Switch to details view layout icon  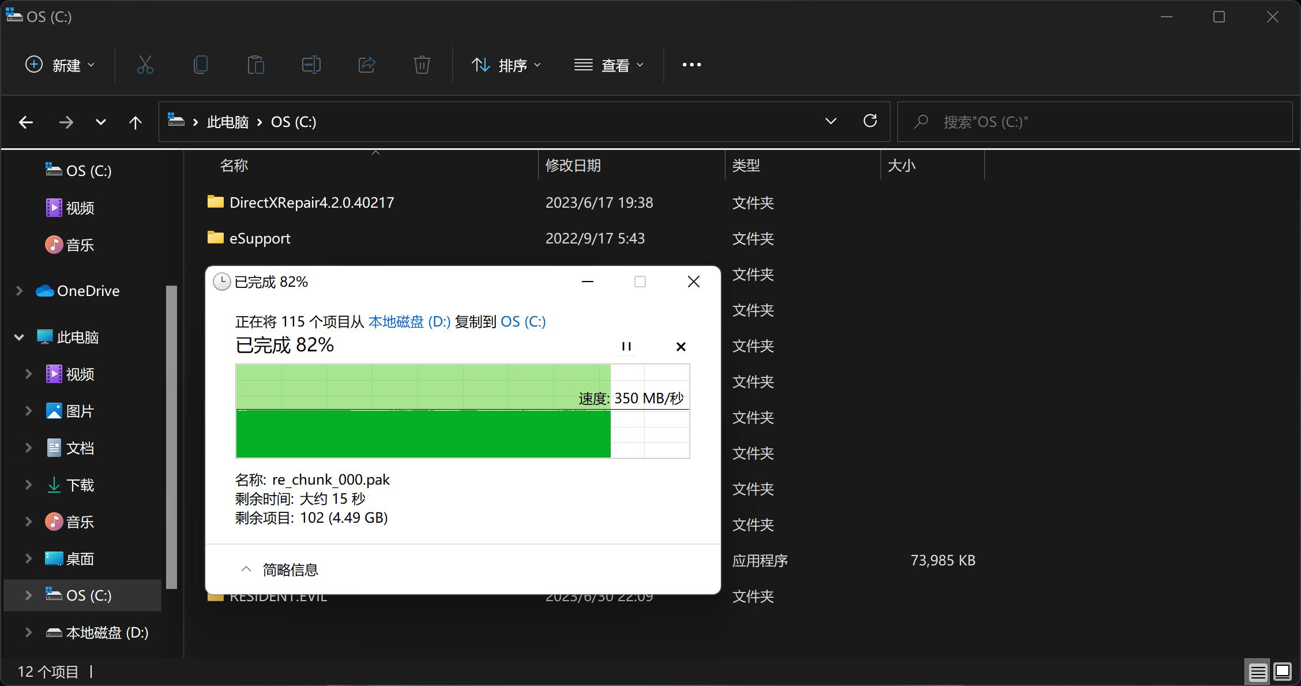pyautogui.click(x=1258, y=672)
